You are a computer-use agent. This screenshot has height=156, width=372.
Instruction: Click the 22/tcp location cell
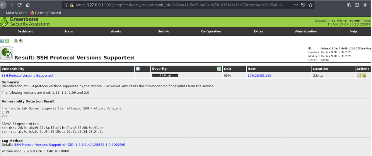[318, 76]
